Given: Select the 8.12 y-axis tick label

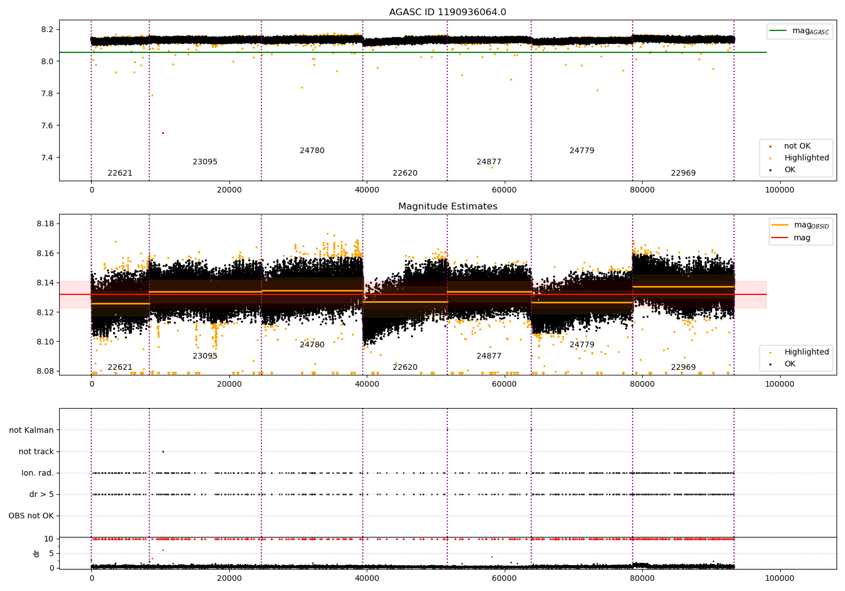Looking at the screenshot, I should [46, 312].
